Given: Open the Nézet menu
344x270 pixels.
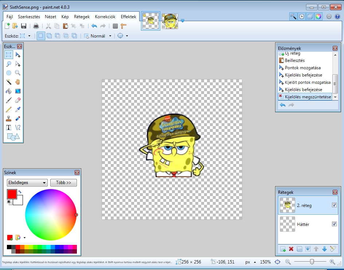Looking at the screenshot, I should point(50,17).
